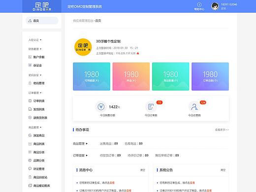The image size is (256, 192).
Task: Click the 待发货订单 : 89 count
Action: click(x=110, y=155)
